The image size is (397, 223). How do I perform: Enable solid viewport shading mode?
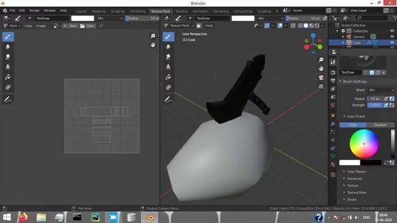(306, 25)
